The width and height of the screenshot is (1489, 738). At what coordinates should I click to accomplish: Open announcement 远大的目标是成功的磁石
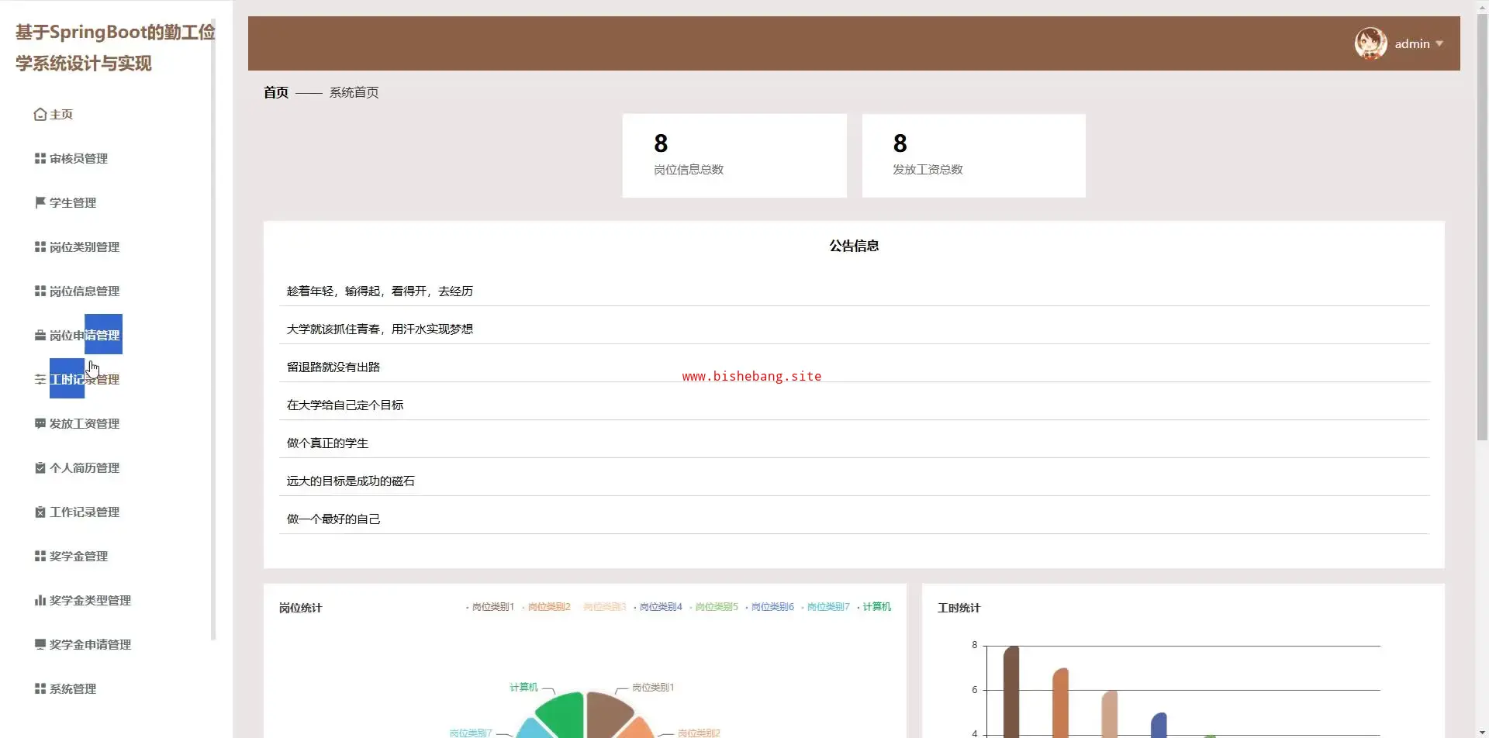pos(854,481)
